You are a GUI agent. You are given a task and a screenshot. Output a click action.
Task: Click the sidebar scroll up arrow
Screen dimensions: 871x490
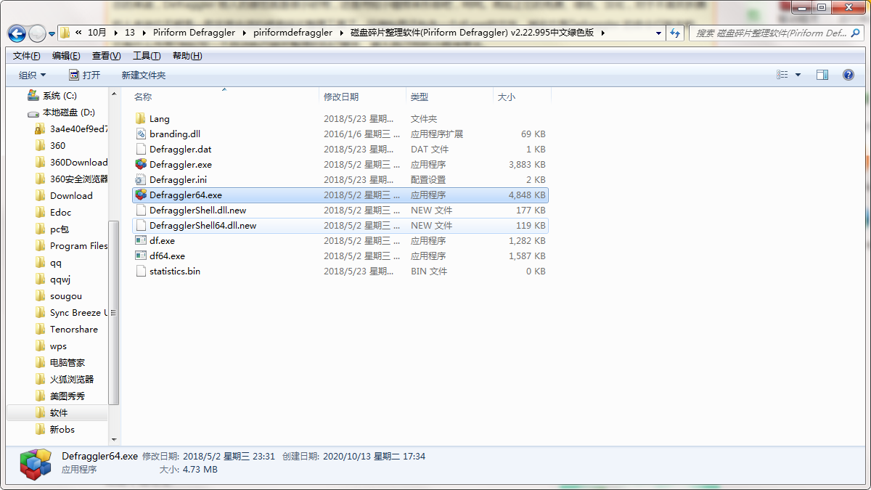pyautogui.click(x=113, y=94)
